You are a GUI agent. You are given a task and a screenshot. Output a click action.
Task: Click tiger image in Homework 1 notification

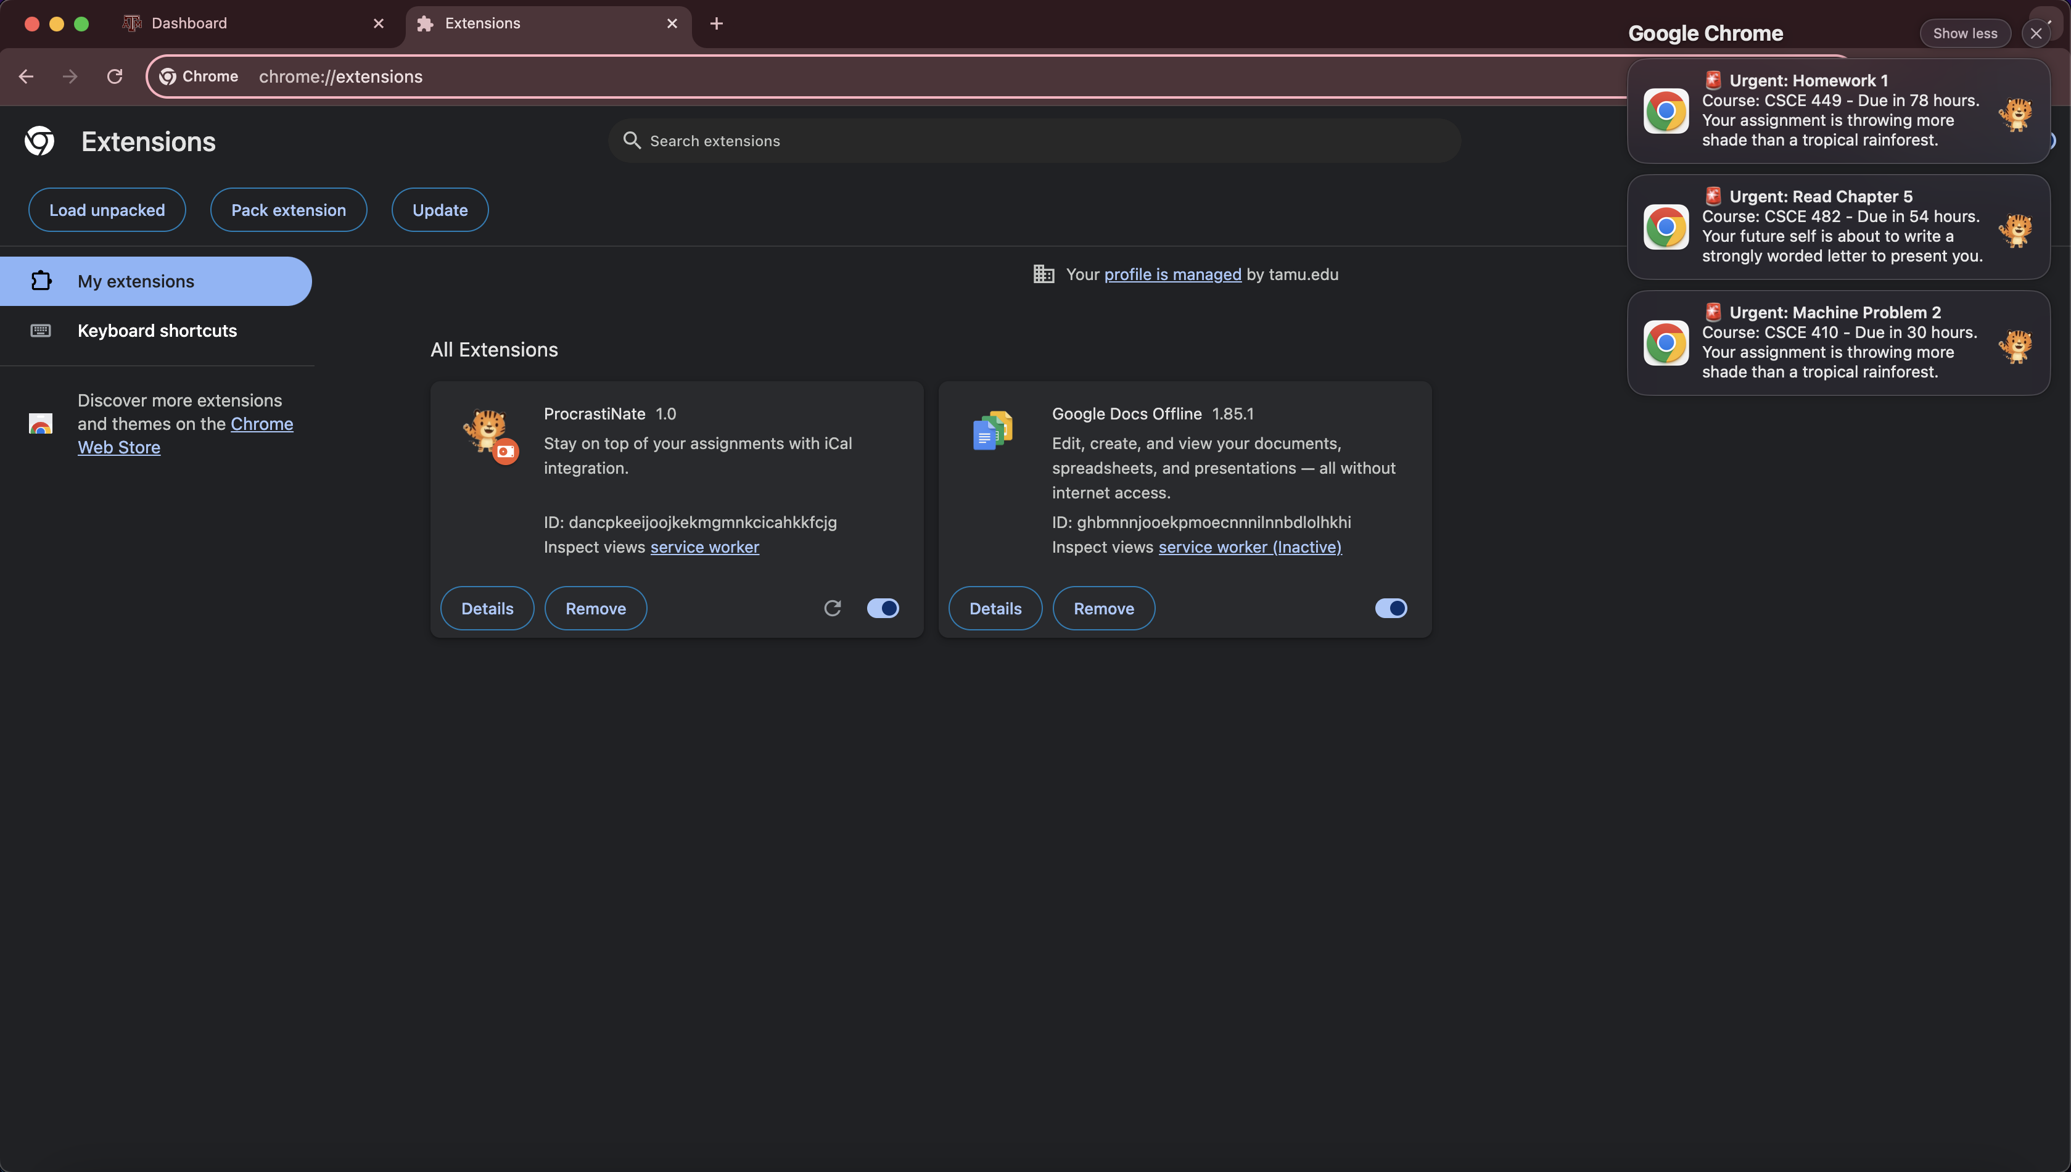[2015, 114]
